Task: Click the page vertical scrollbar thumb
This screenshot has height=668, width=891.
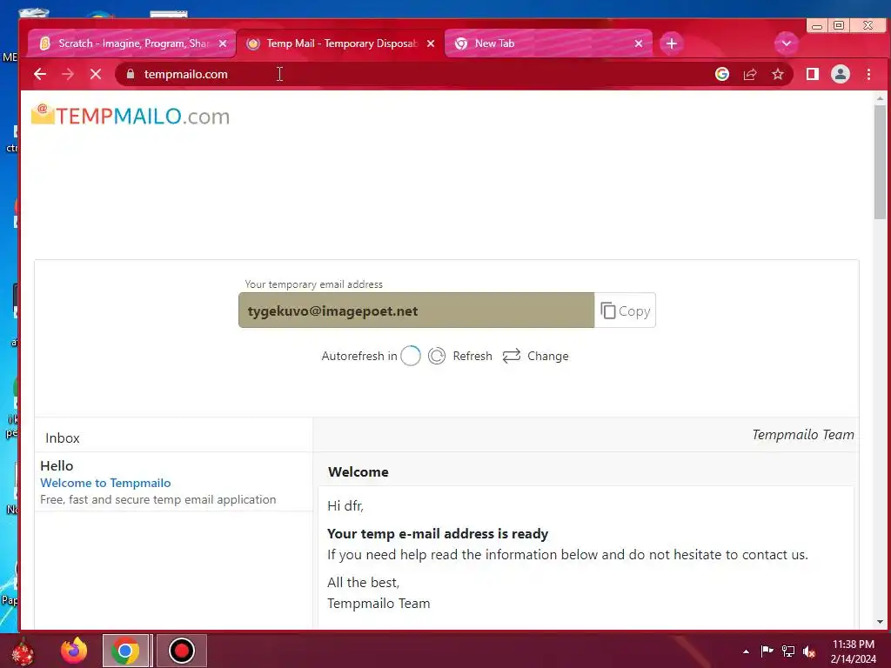Action: (x=881, y=162)
